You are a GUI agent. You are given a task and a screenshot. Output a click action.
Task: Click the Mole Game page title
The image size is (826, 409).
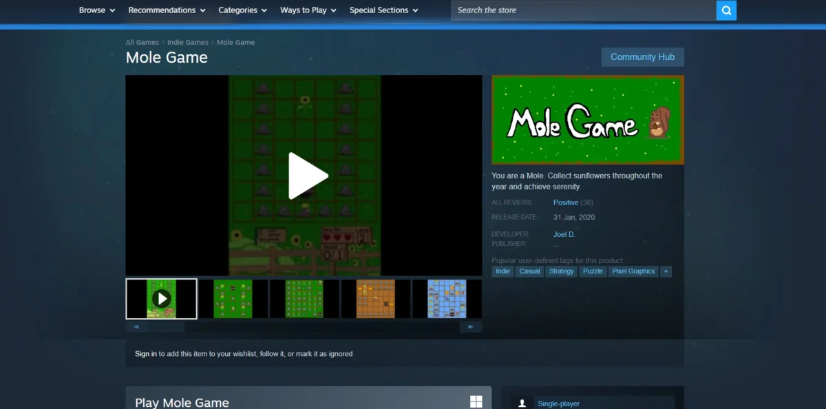167,58
